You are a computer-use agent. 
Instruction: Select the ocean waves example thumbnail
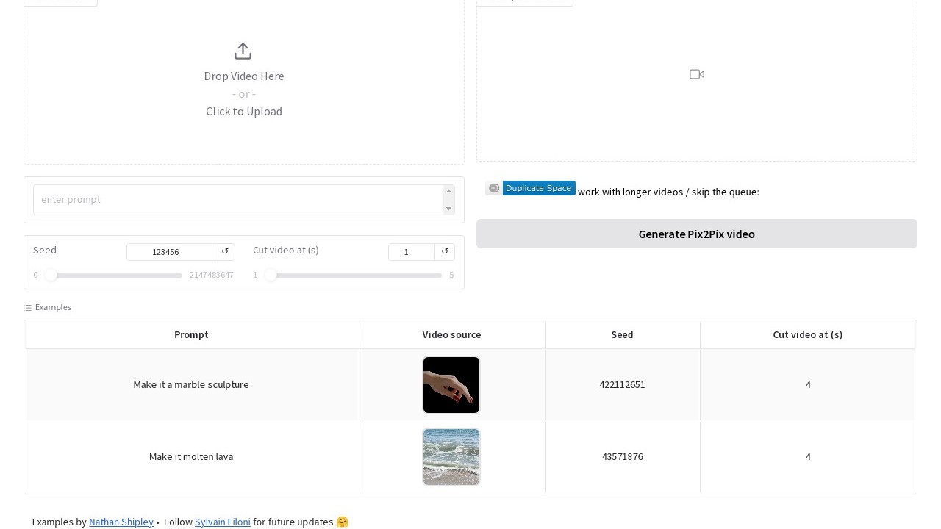click(451, 457)
